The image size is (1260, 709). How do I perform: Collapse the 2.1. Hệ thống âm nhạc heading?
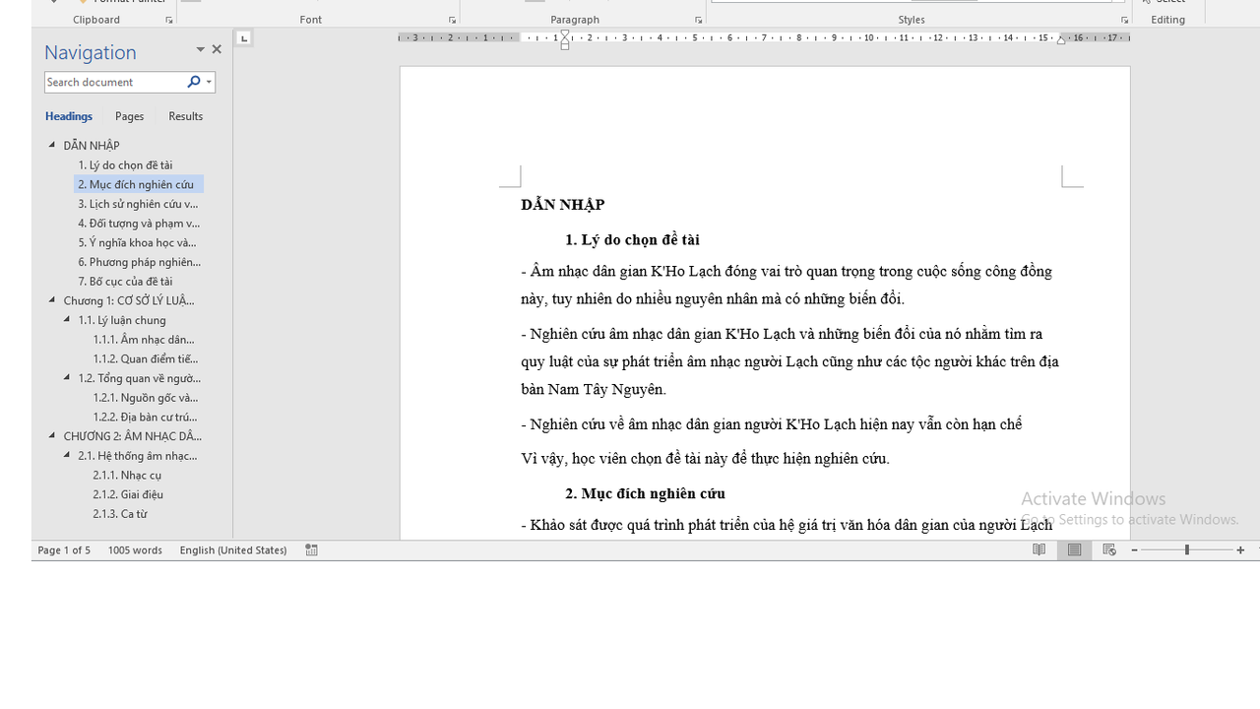pyautogui.click(x=67, y=455)
